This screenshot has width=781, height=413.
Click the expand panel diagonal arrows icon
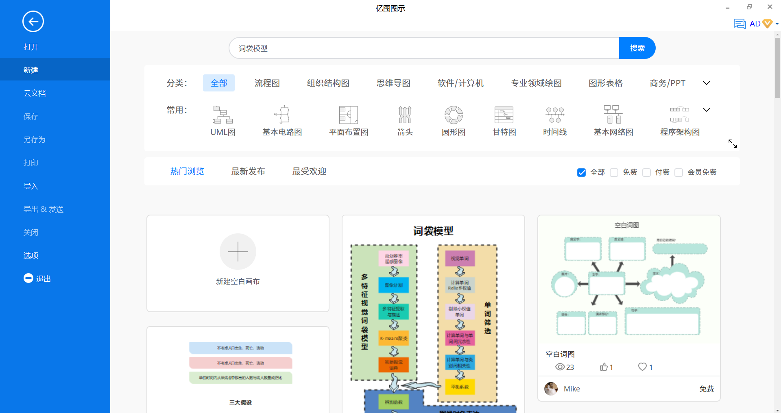733,143
